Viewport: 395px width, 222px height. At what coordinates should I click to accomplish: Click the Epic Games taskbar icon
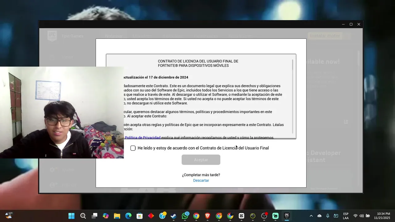tap(287, 216)
